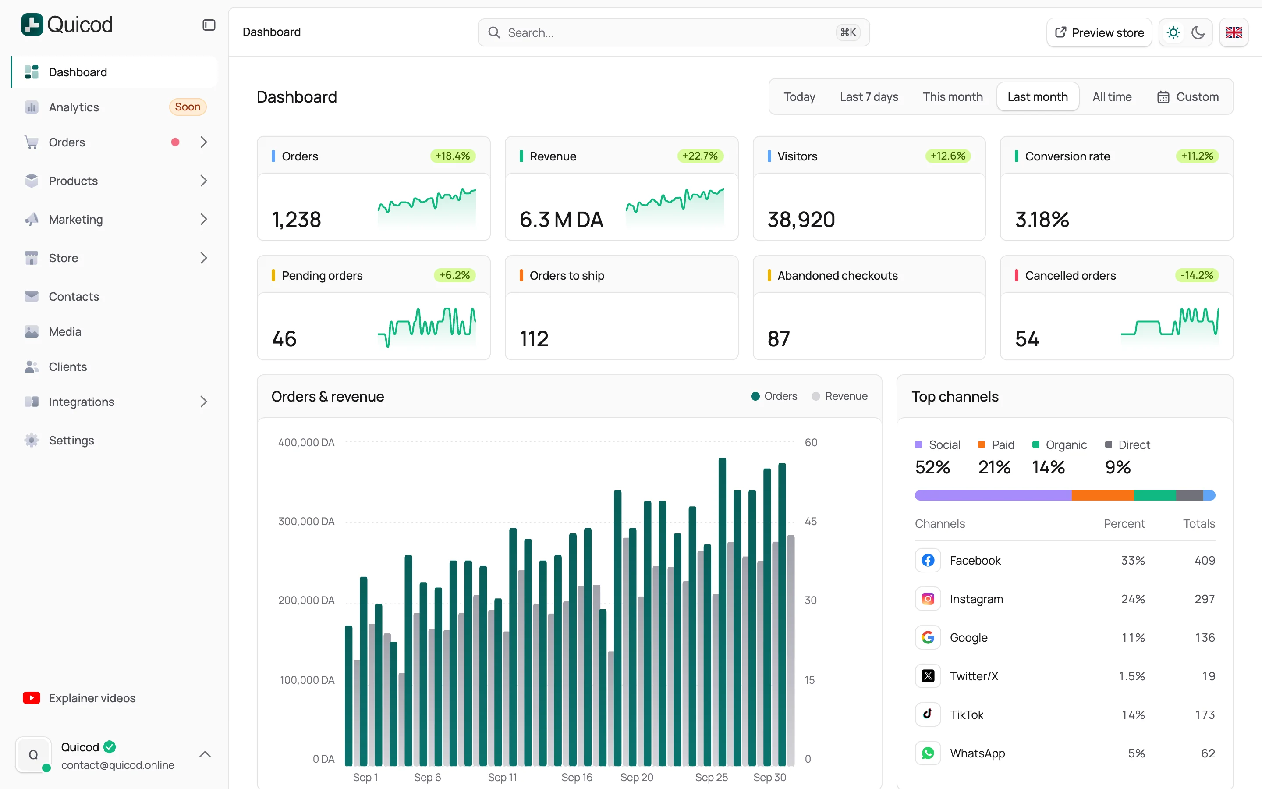The width and height of the screenshot is (1262, 789).
Task: Expand the Orders sidebar submenu chevron
Action: coord(203,142)
